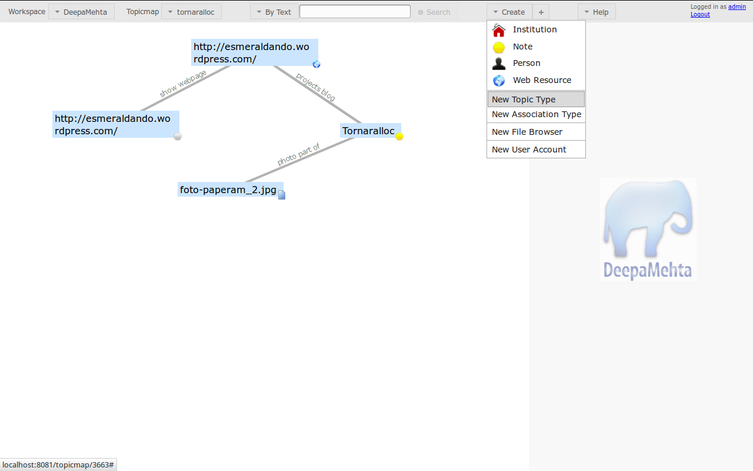Click the plus button next to Create

click(x=541, y=12)
